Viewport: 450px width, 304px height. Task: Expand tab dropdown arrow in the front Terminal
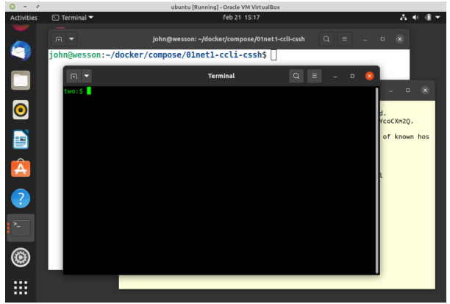pyautogui.click(x=87, y=76)
